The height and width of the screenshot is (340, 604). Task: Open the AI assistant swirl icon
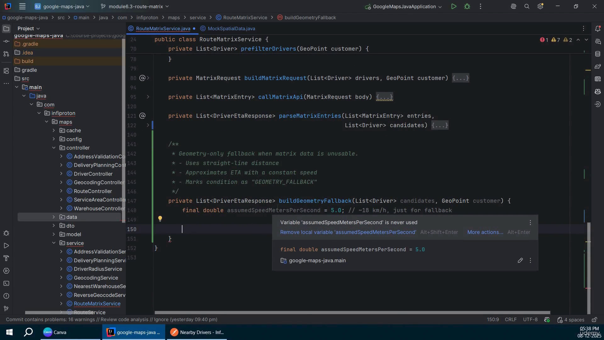point(513,6)
